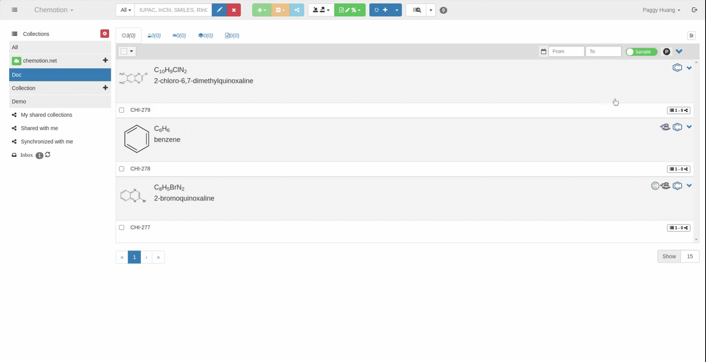Check the checkbox for CHI-278

(x=121, y=168)
